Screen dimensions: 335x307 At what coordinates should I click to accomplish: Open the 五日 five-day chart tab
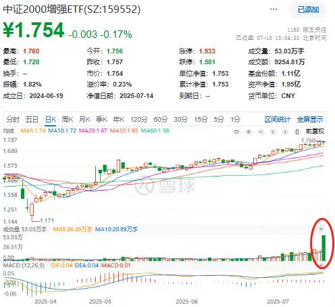pos(32,119)
